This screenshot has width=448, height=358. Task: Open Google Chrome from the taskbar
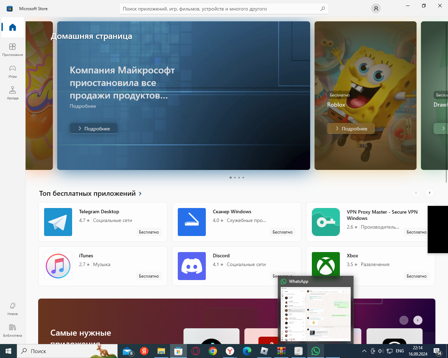click(213, 351)
